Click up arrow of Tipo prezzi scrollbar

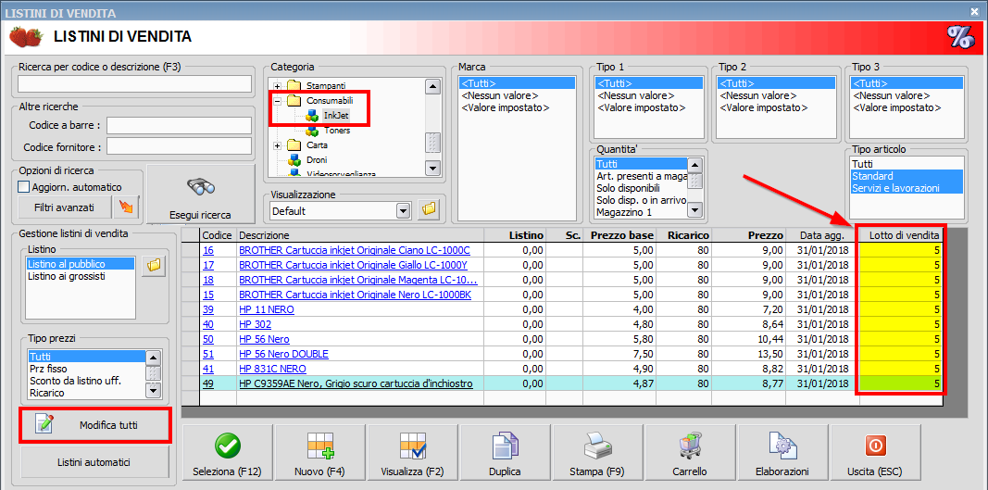[153, 357]
